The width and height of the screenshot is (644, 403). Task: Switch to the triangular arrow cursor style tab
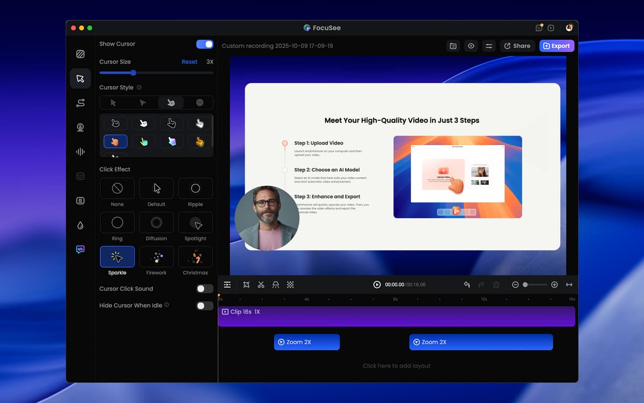coord(143,103)
